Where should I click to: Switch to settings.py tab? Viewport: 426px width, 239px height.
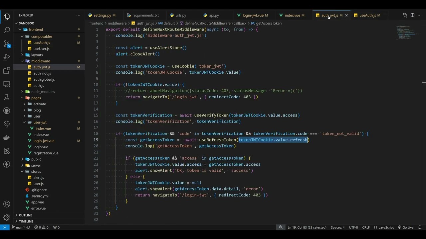click(x=102, y=15)
